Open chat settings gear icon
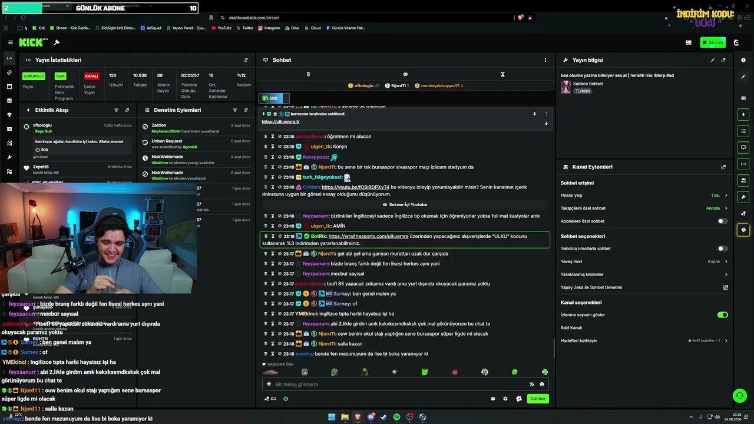Screen dimensions: 754x424 pyautogui.click(x=505, y=399)
